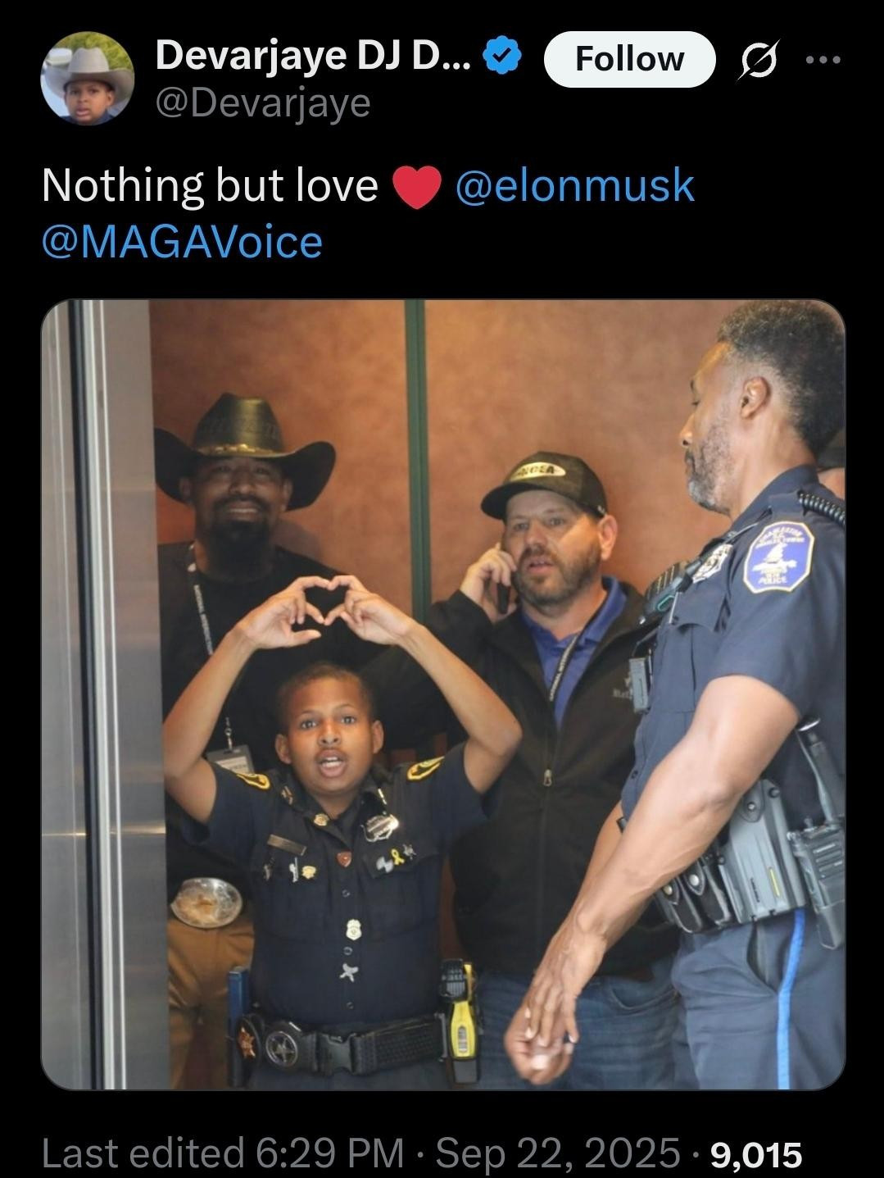884x1178 pixels.
Task: Open the Grok slashed-circle icon
Action: [756, 60]
